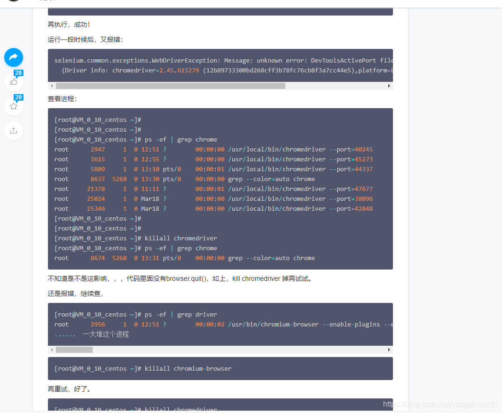Click the favorite count badge 20
Image resolution: width=502 pixels, height=413 pixels.
click(x=18, y=97)
